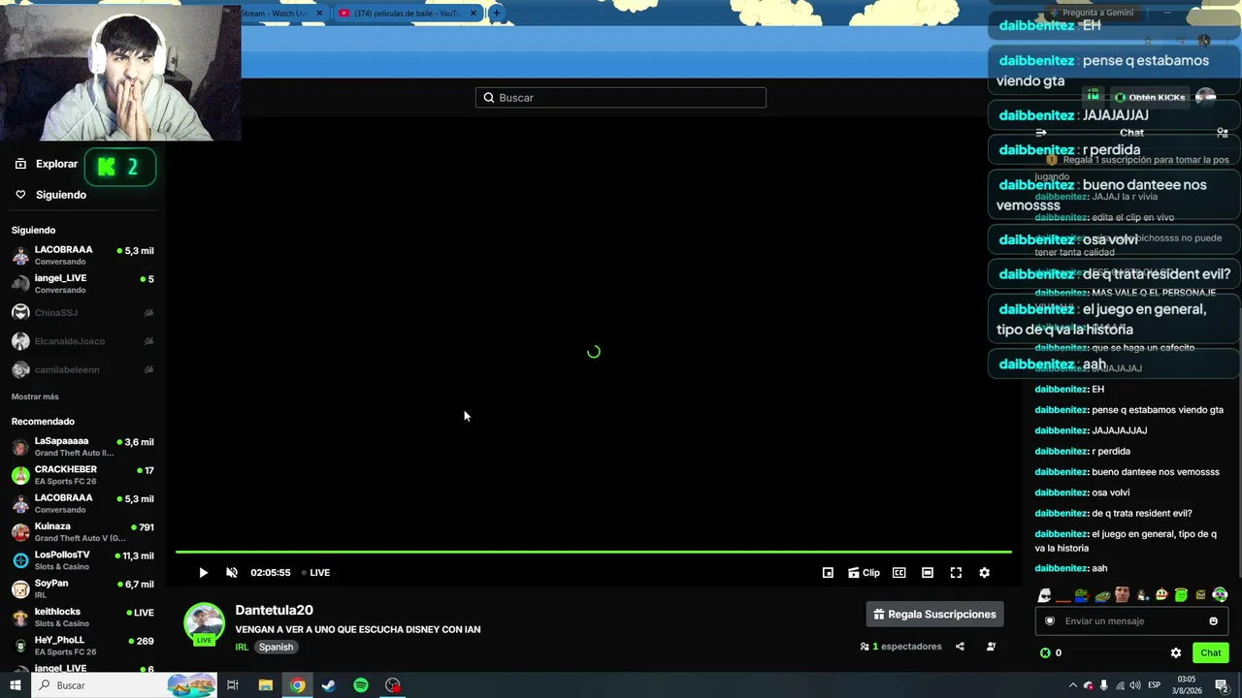
Task: Open iangel_LIVE followed channel
Action: 82,284
